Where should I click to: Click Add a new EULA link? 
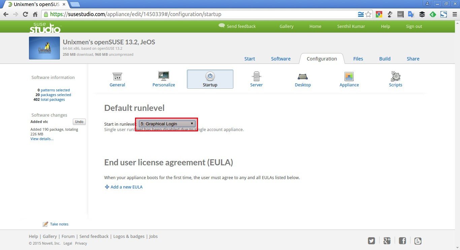(x=127, y=187)
